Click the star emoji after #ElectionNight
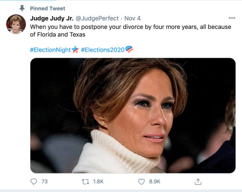This screenshot has height=192, width=242. 76,49
